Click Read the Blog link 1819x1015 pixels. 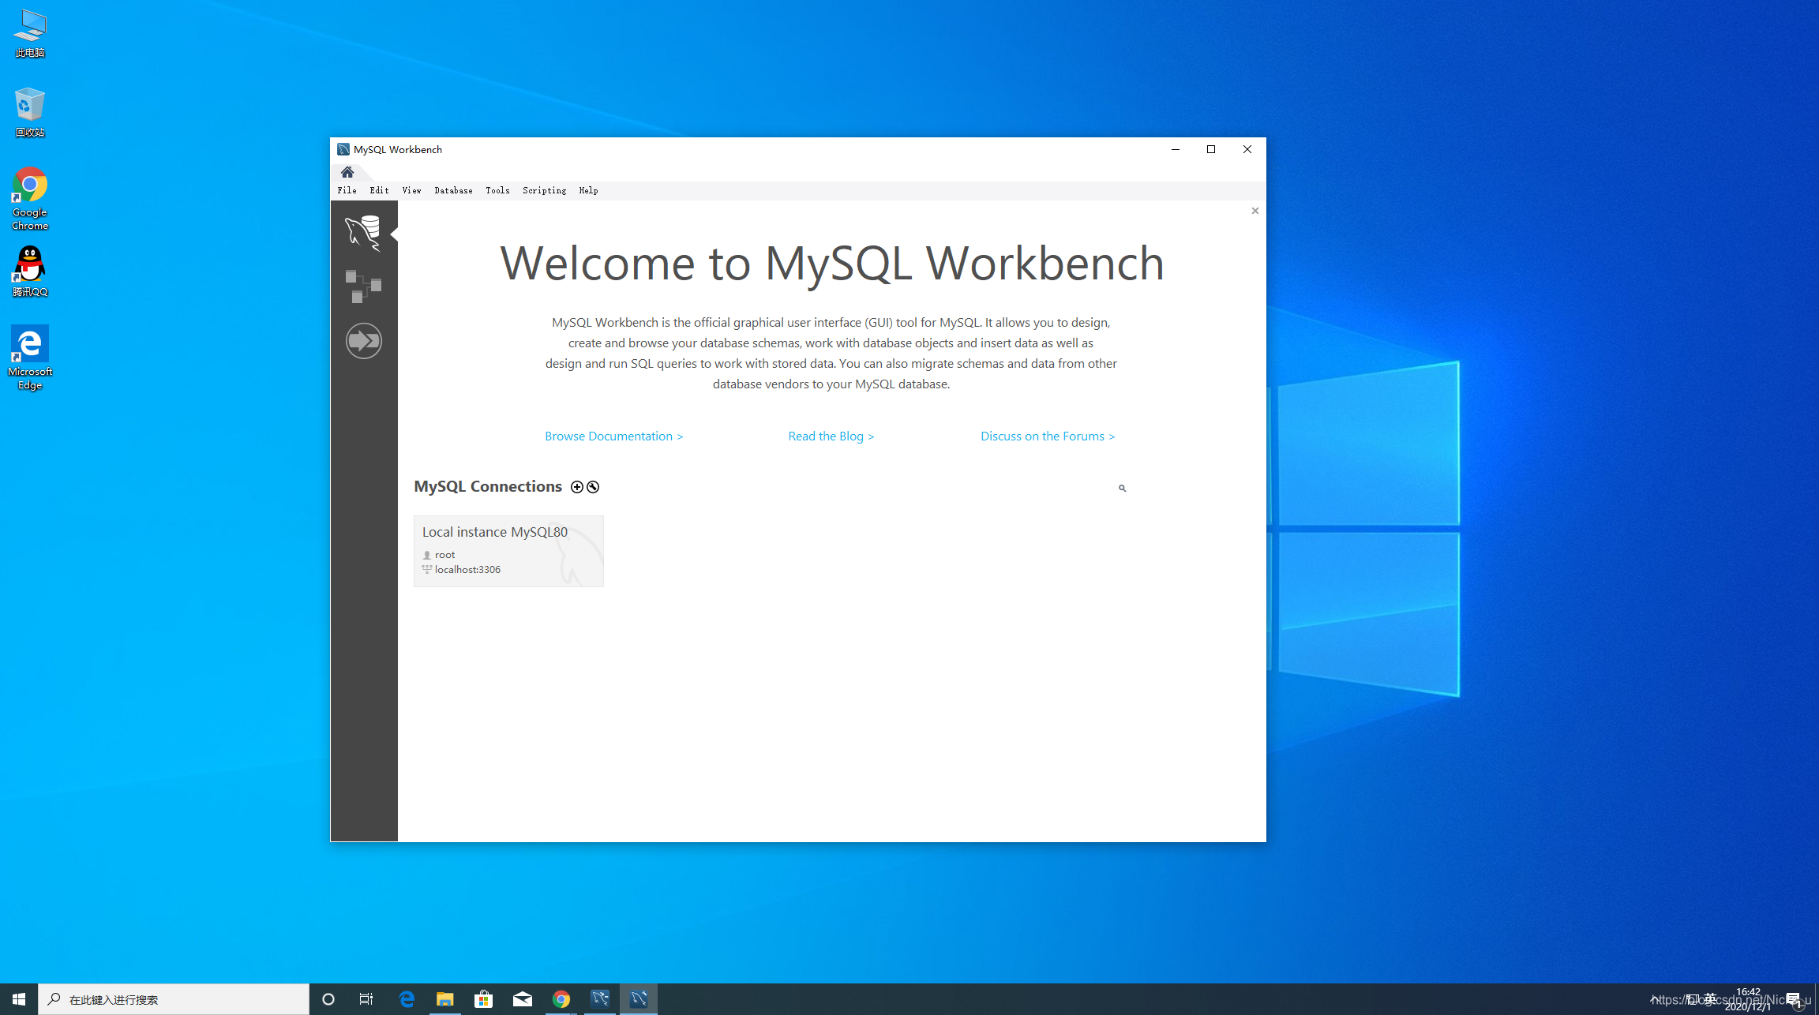pos(831,436)
